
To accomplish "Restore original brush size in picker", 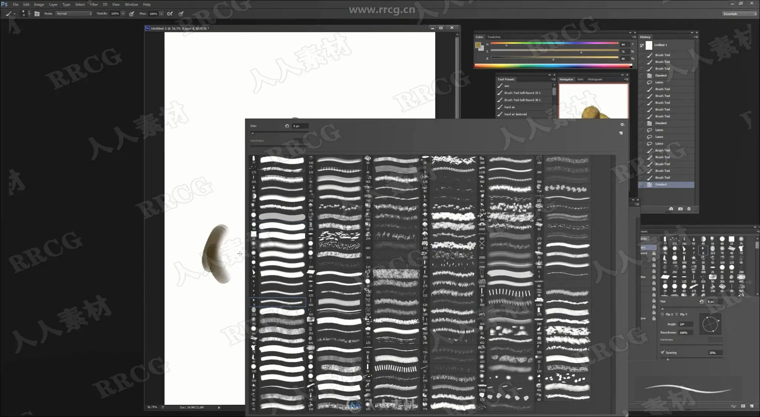I will point(287,126).
